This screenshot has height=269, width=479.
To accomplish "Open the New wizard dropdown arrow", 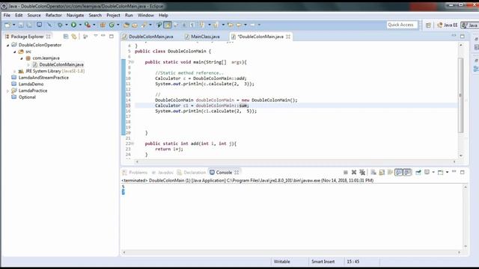I will point(13,25).
